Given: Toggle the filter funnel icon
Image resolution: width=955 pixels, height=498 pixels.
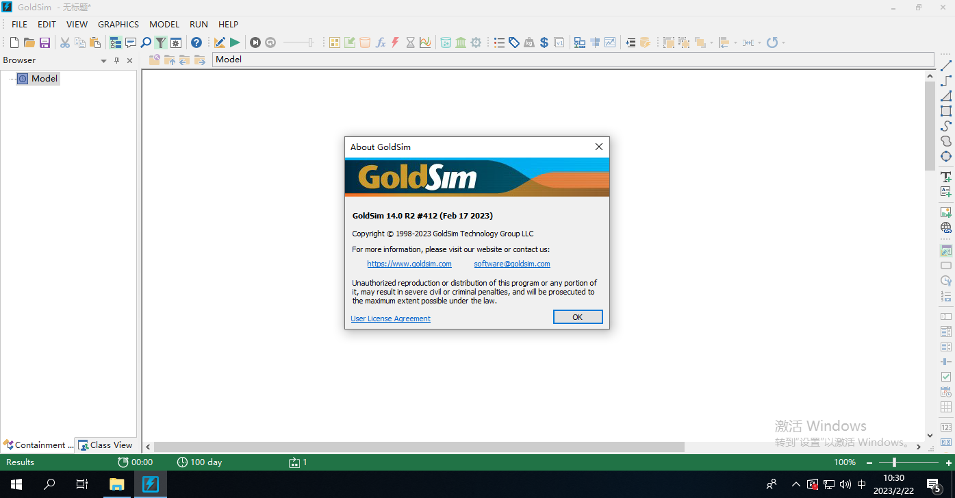Looking at the screenshot, I should point(161,42).
